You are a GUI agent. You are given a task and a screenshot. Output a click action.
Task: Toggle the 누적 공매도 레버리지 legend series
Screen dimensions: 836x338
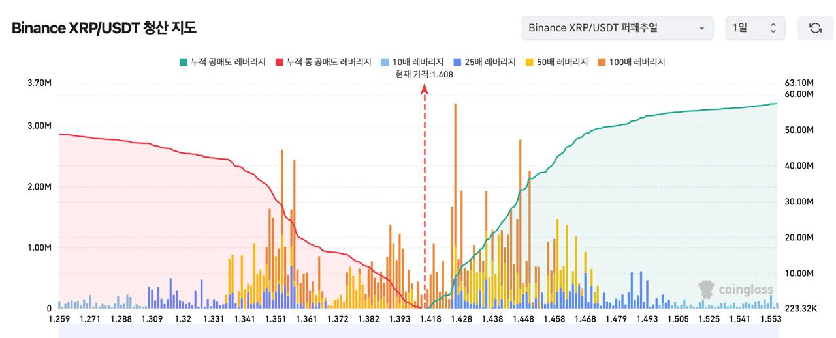(223, 62)
